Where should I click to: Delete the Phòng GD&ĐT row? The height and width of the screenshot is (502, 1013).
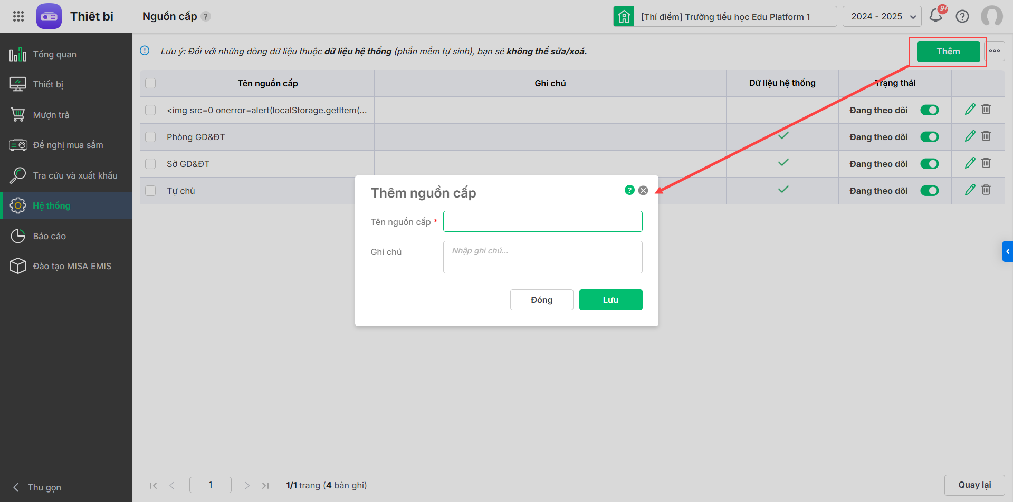tap(986, 136)
